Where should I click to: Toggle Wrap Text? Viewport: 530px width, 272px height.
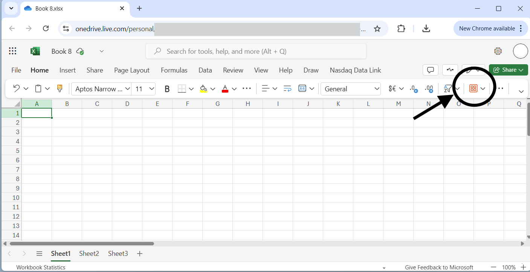point(287,89)
